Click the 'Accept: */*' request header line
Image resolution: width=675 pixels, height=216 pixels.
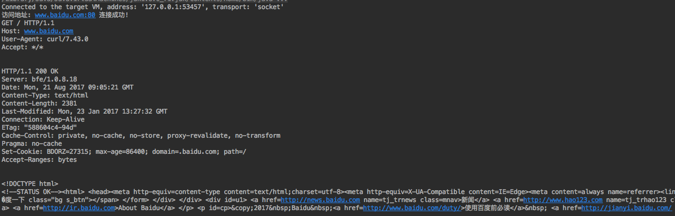point(23,47)
